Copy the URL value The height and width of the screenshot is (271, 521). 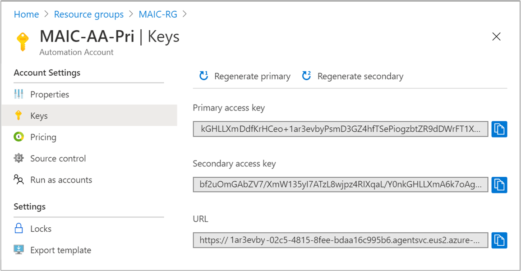499,240
